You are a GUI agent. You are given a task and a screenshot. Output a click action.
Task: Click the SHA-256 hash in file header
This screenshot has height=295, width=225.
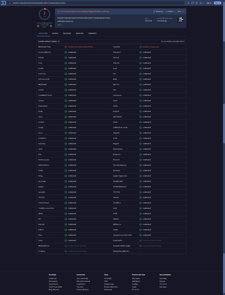pos(83,18)
